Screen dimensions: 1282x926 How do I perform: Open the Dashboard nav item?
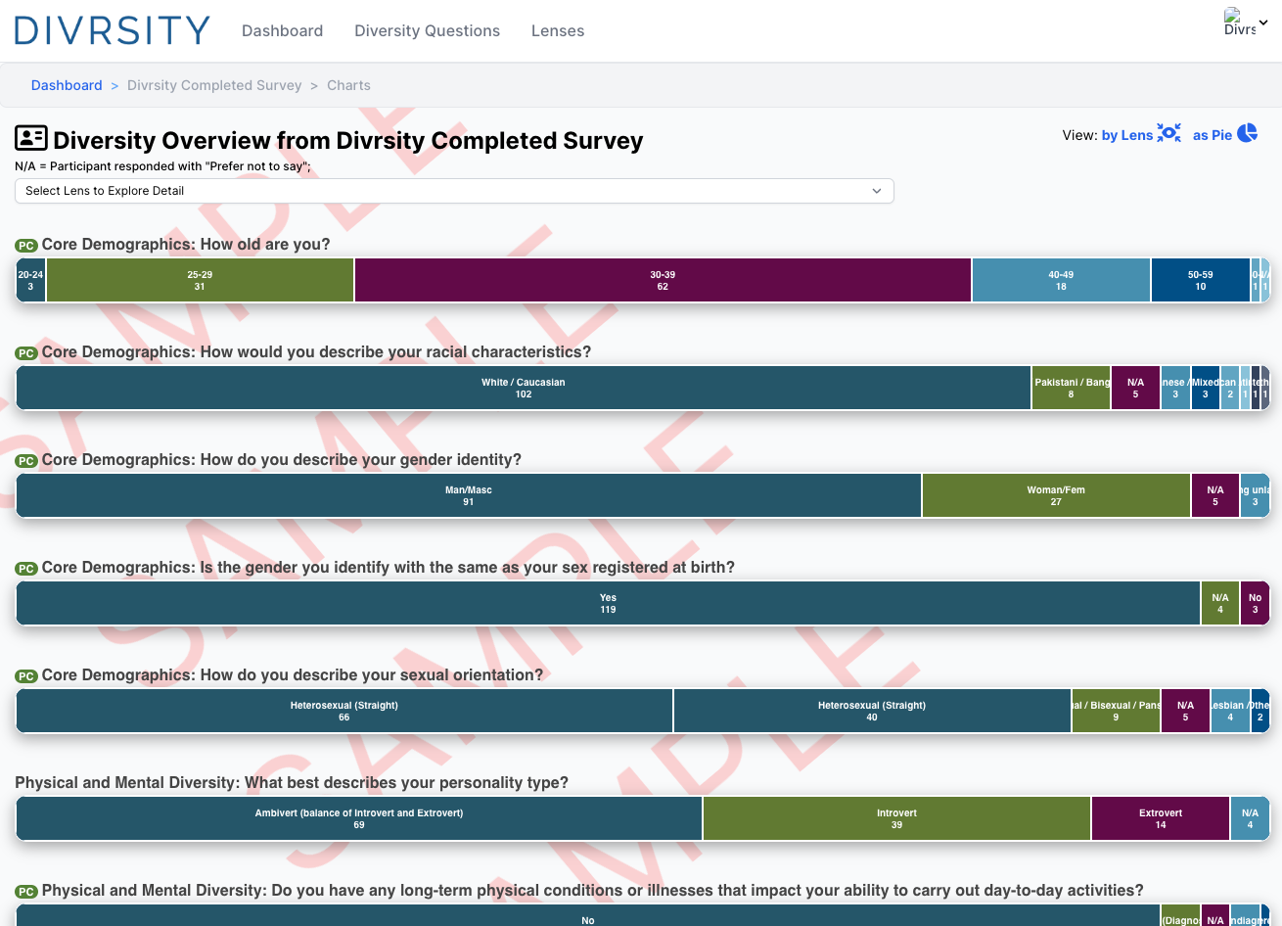point(282,31)
